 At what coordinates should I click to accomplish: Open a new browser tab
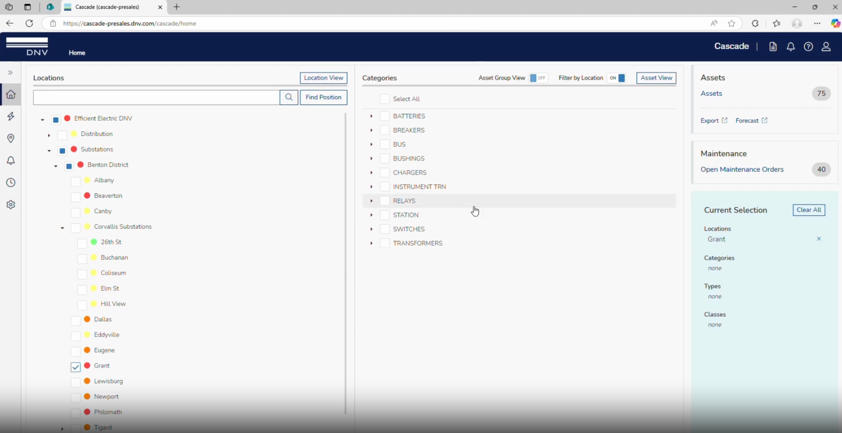point(177,7)
